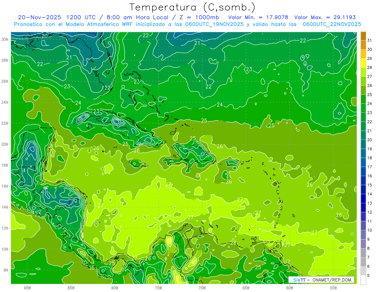378x292 pixels.
Task: Click the 12N latitude axis label
Action: coord(5,228)
